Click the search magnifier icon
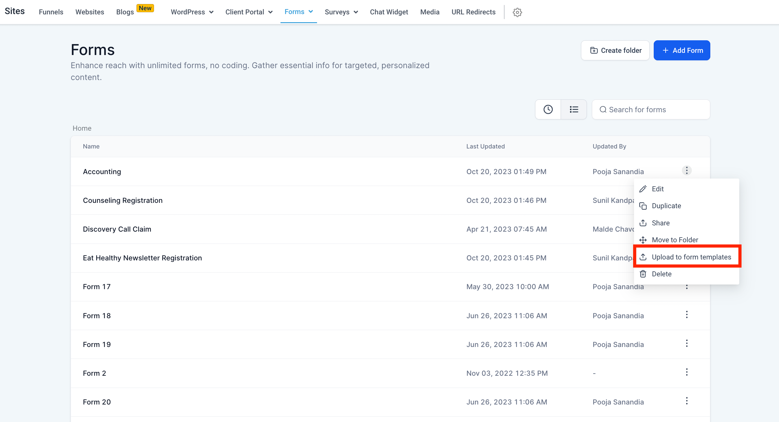The width and height of the screenshot is (779, 422). click(x=603, y=110)
